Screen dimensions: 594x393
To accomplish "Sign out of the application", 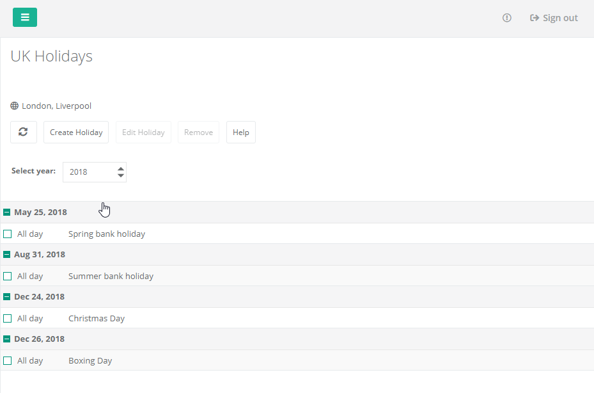I will point(554,18).
